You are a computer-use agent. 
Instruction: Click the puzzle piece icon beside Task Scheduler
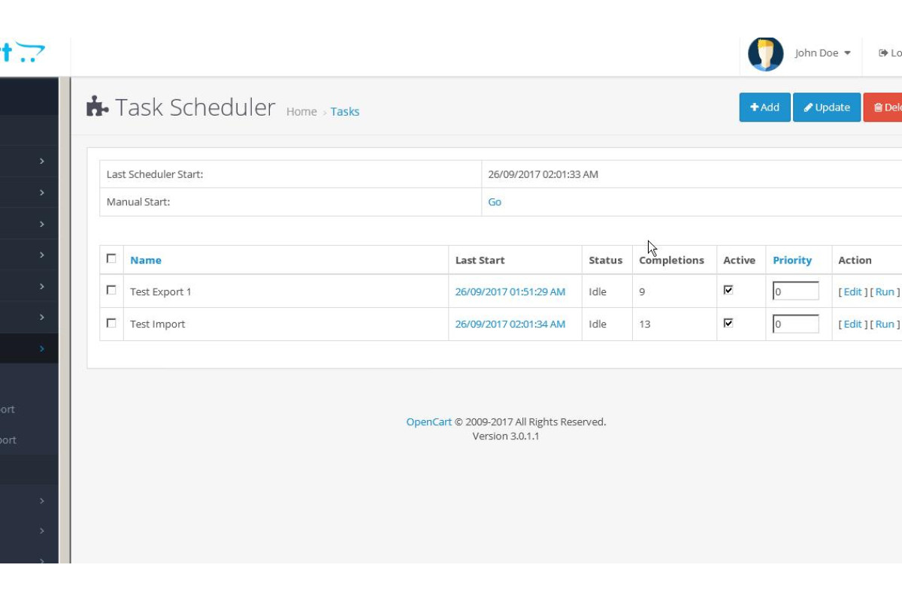98,107
